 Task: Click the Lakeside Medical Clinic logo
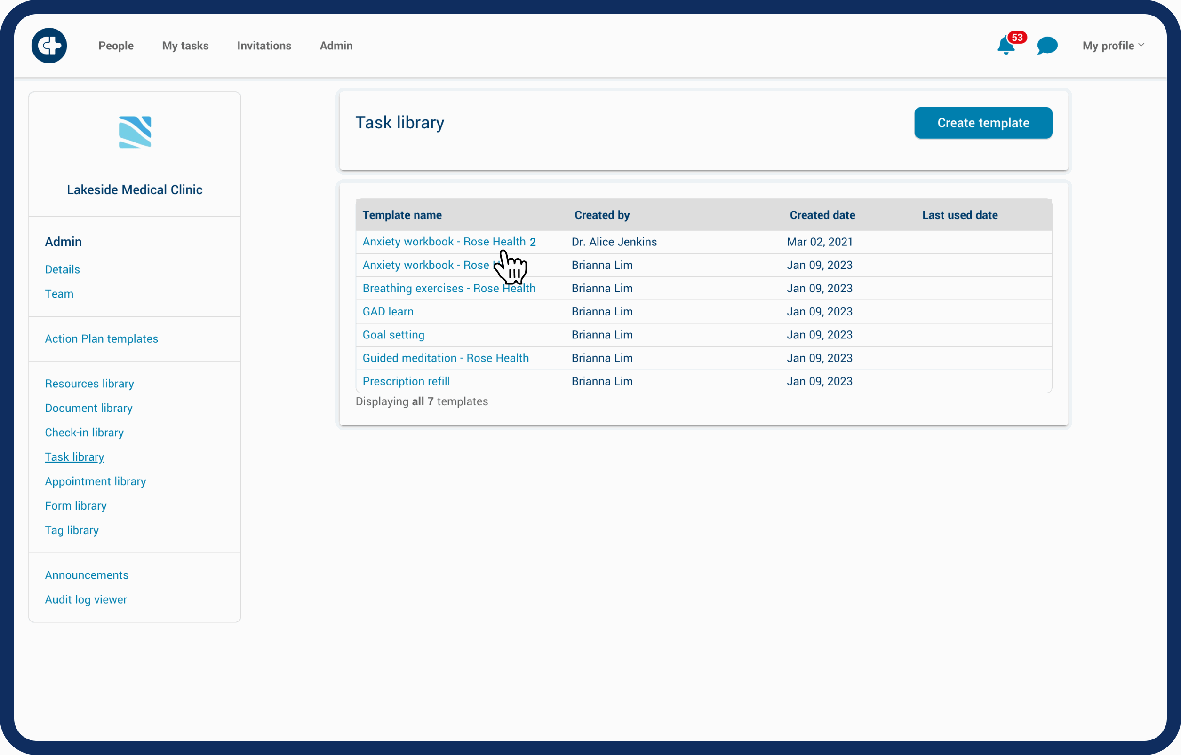pyautogui.click(x=135, y=132)
